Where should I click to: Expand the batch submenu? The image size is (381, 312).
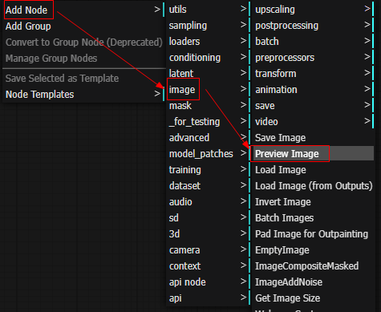pos(314,42)
